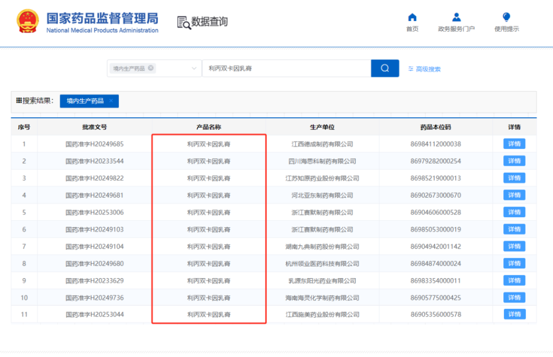The image size is (553, 357).
Task: Click the 批准文号 column header
Action: coord(95,127)
